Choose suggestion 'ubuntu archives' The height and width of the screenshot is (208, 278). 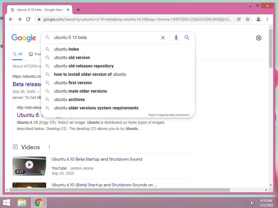click(118, 100)
